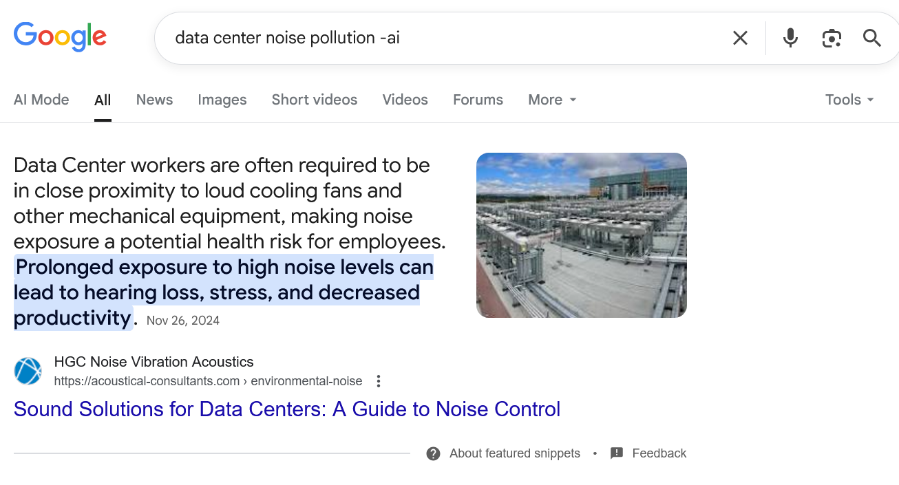Click the acoustical-consultants.com URL breadcrumb
This screenshot has width=899, height=485.
(x=208, y=381)
